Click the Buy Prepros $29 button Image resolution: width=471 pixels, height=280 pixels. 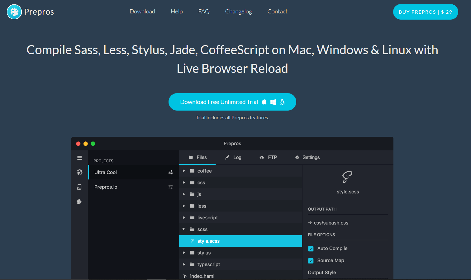425,12
